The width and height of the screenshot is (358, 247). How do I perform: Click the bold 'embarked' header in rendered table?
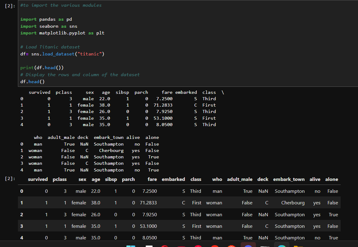[174, 179]
